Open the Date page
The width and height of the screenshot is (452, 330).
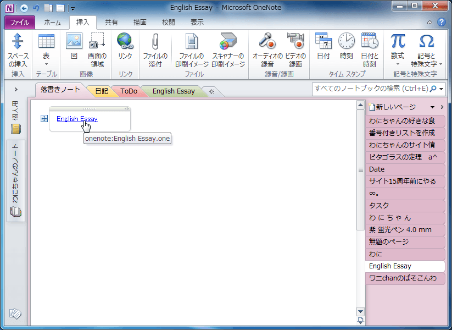click(x=405, y=169)
